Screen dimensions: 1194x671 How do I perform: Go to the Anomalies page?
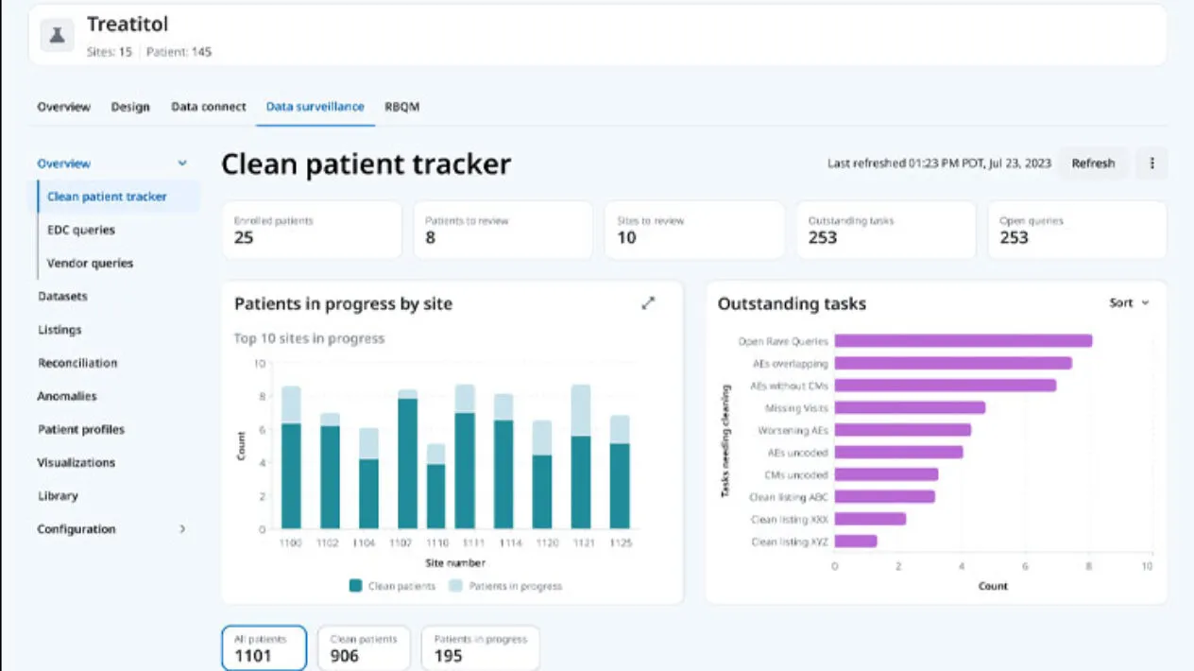67,396
